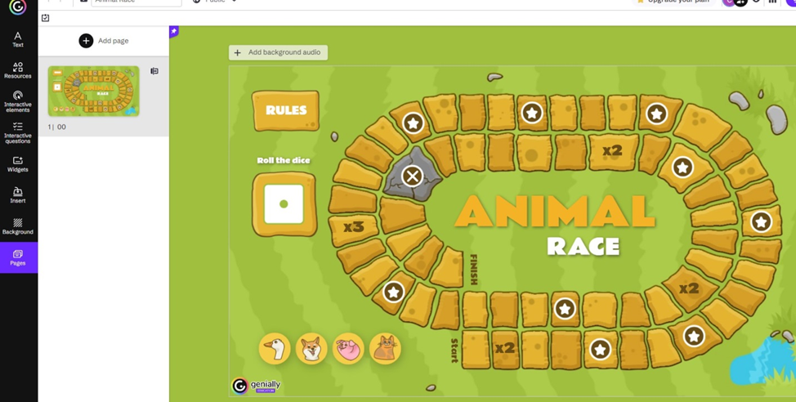Click the checklist icon below the top bar

click(x=46, y=18)
